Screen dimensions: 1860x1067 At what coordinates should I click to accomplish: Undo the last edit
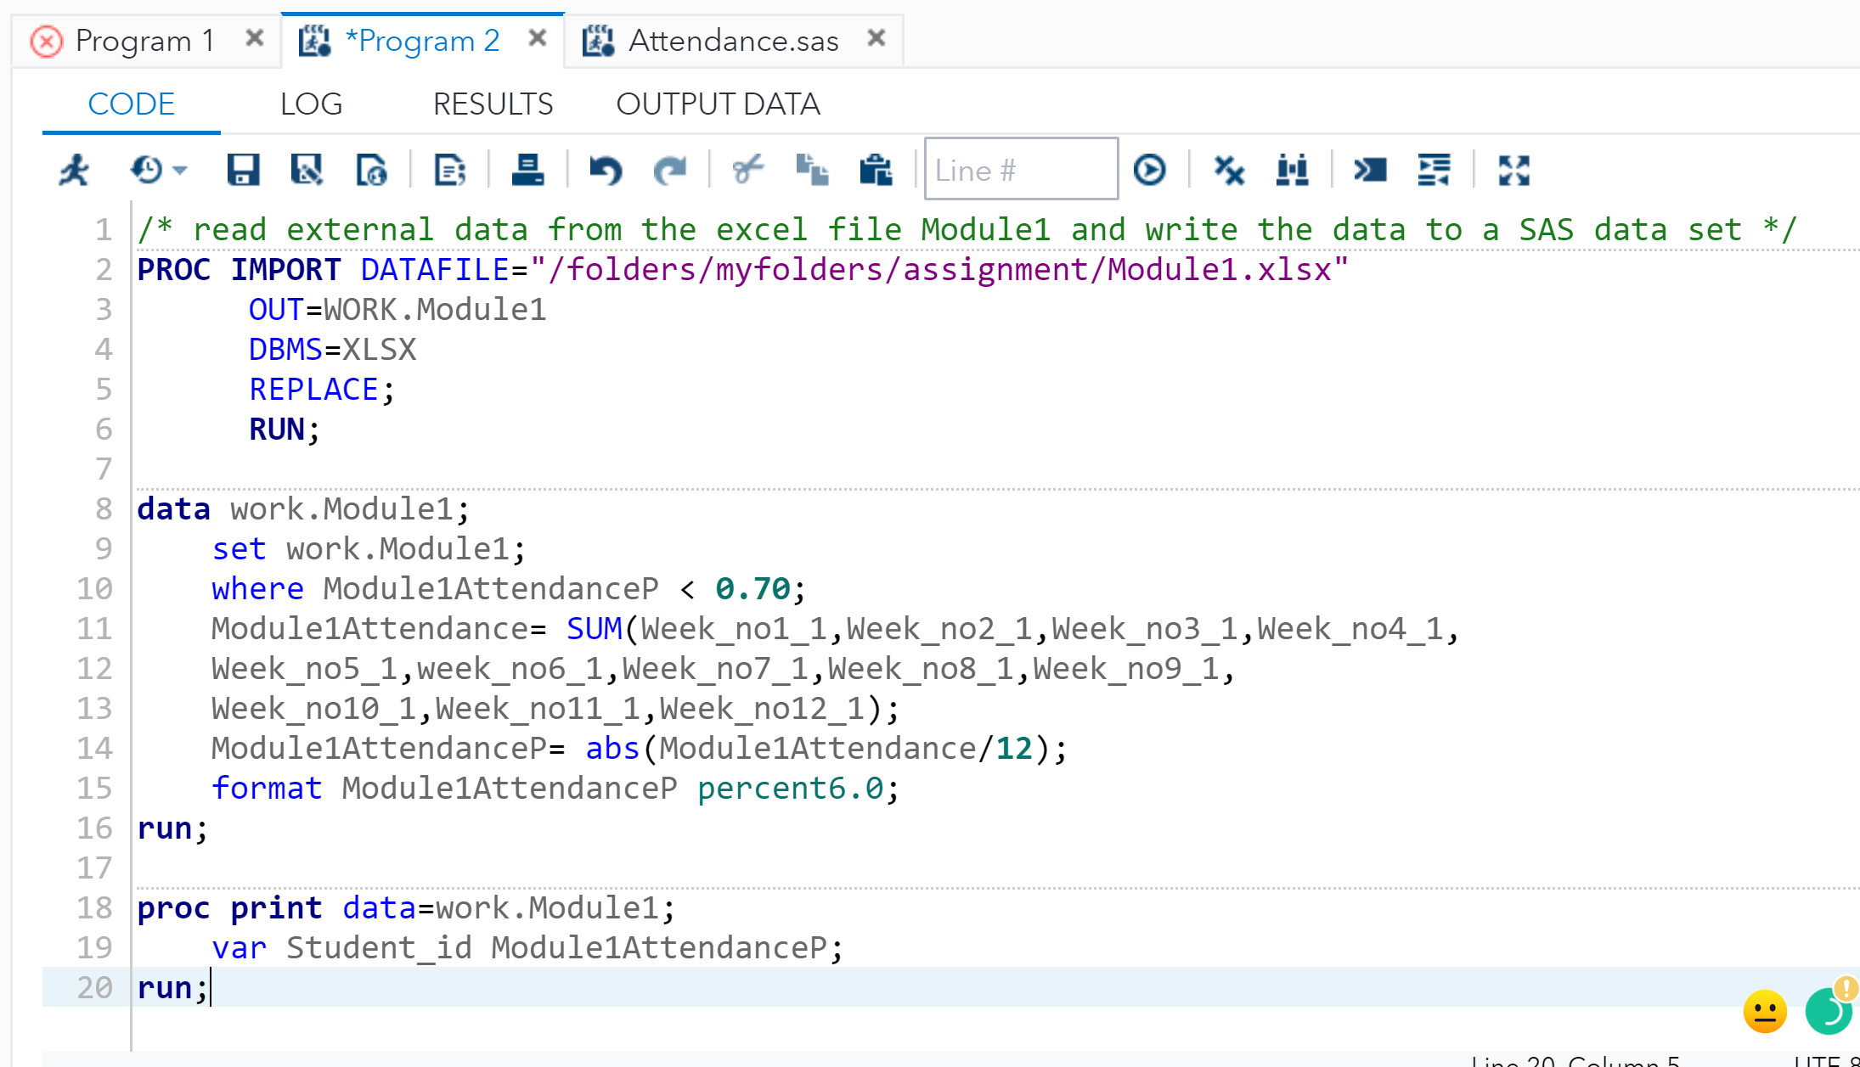click(604, 169)
